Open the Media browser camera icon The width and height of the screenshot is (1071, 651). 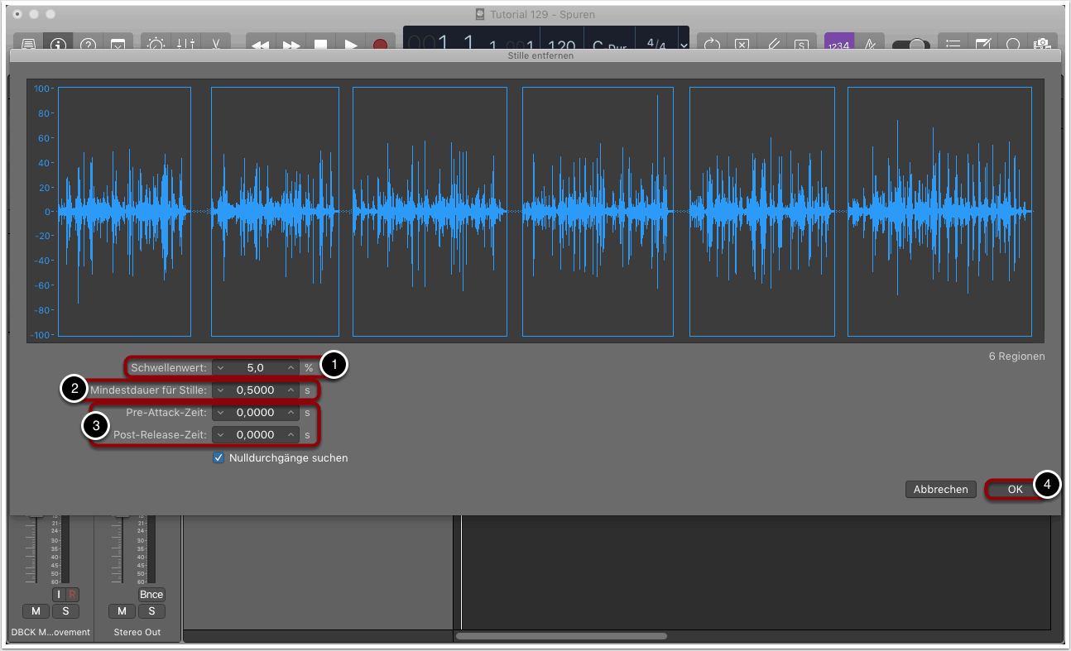click(1042, 44)
